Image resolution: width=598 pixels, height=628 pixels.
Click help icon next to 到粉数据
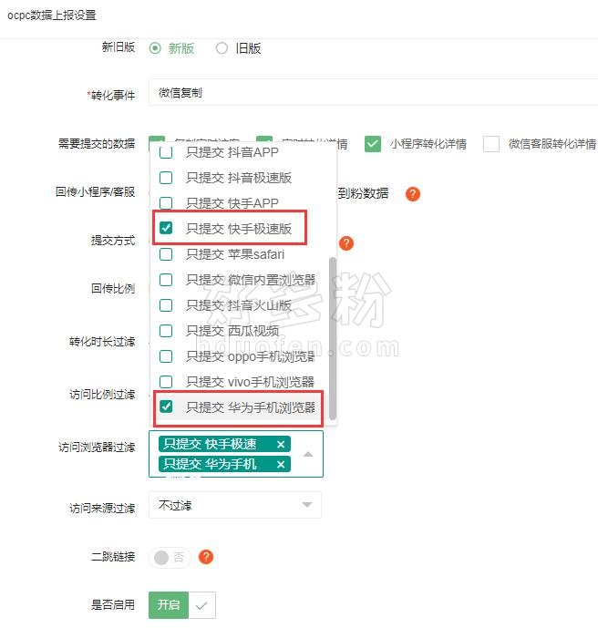coord(413,194)
